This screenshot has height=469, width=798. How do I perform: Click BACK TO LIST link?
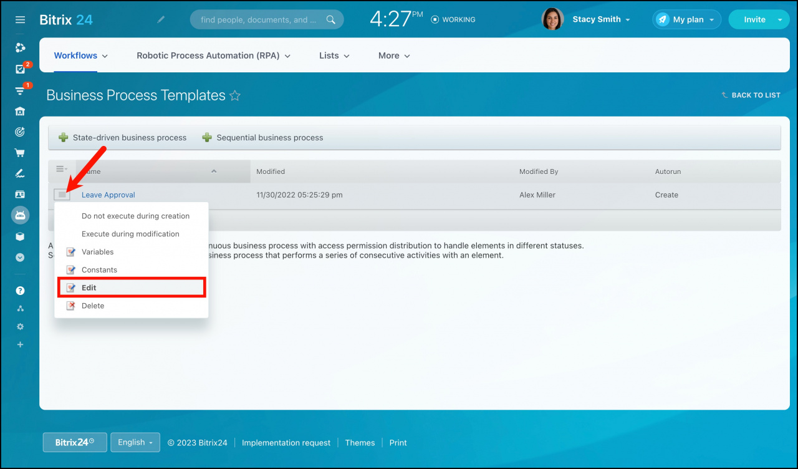pos(751,95)
